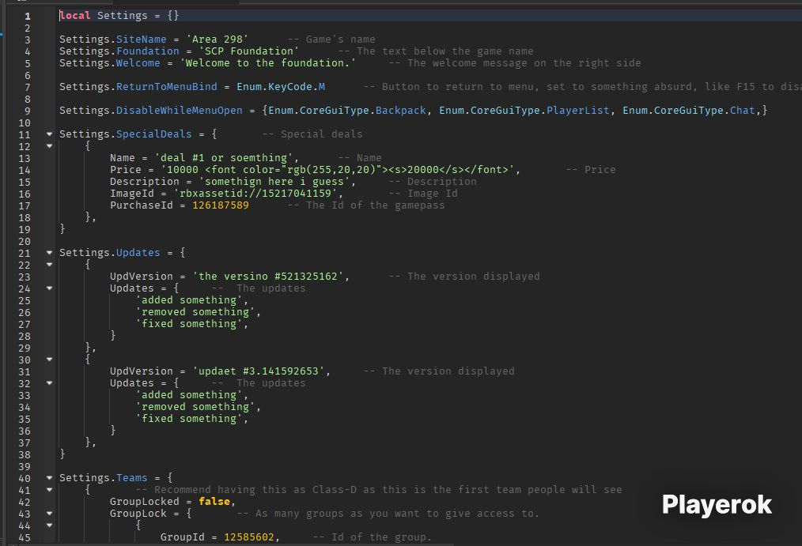Click Settings.ReturnToMenuBind on line 7
This screenshot has width=802, height=546.
[138, 87]
